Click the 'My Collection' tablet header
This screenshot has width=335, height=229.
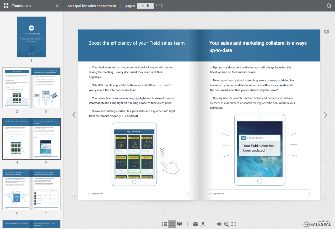tap(134, 132)
